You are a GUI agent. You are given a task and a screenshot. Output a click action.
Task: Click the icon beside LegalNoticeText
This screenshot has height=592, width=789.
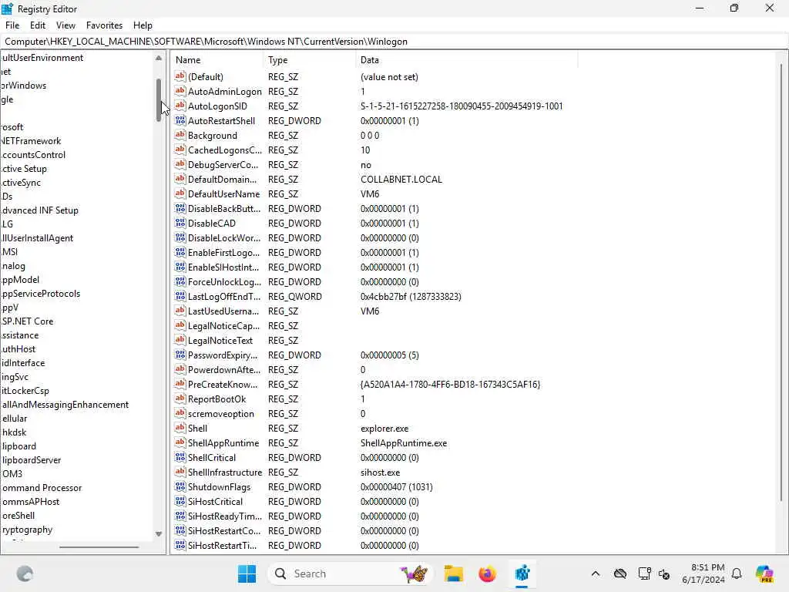tap(180, 340)
